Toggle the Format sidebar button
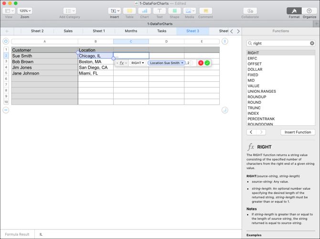 pos(294,11)
